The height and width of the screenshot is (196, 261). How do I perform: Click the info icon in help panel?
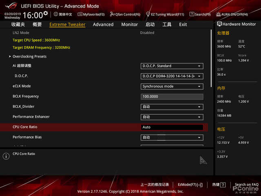click(6, 156)
